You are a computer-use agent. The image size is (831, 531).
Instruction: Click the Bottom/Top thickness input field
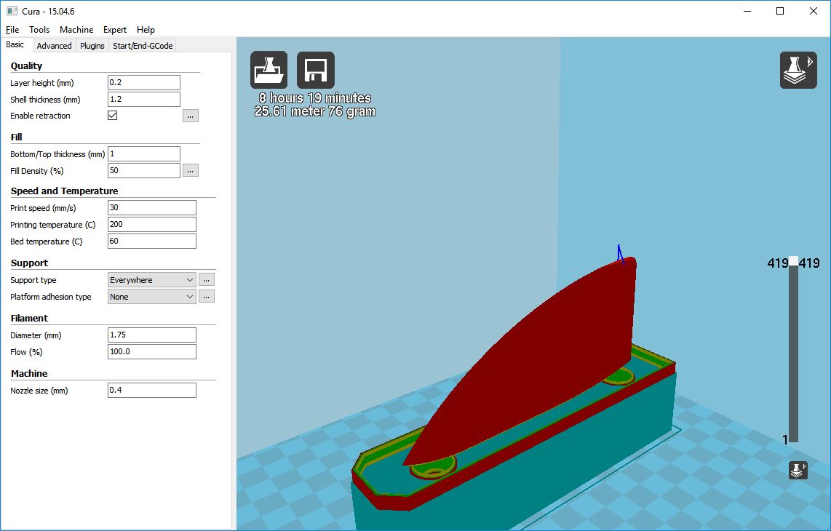pyautogui.click(x=143, y=153)
